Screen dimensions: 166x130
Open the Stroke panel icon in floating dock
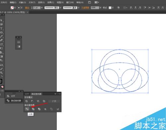click(x=19, y=42)
